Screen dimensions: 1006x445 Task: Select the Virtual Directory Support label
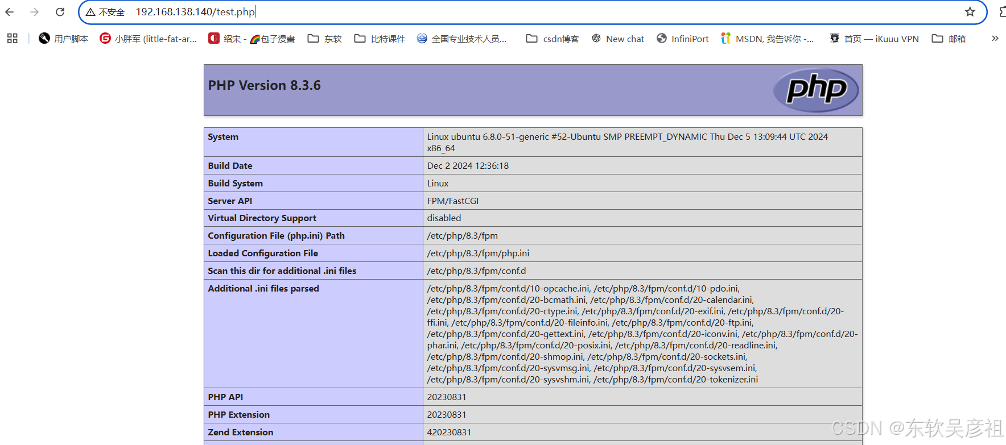[262, 218]
